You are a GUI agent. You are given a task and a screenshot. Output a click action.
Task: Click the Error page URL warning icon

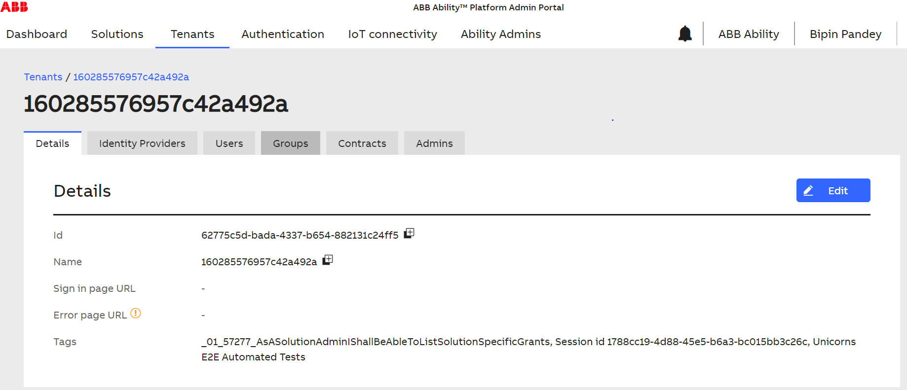136,313
